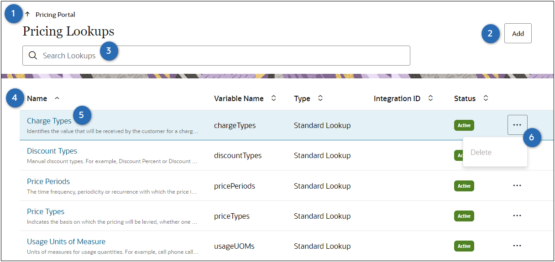555x262 pixels.
Task: Toggle sort on Type column
Action: 320,98
